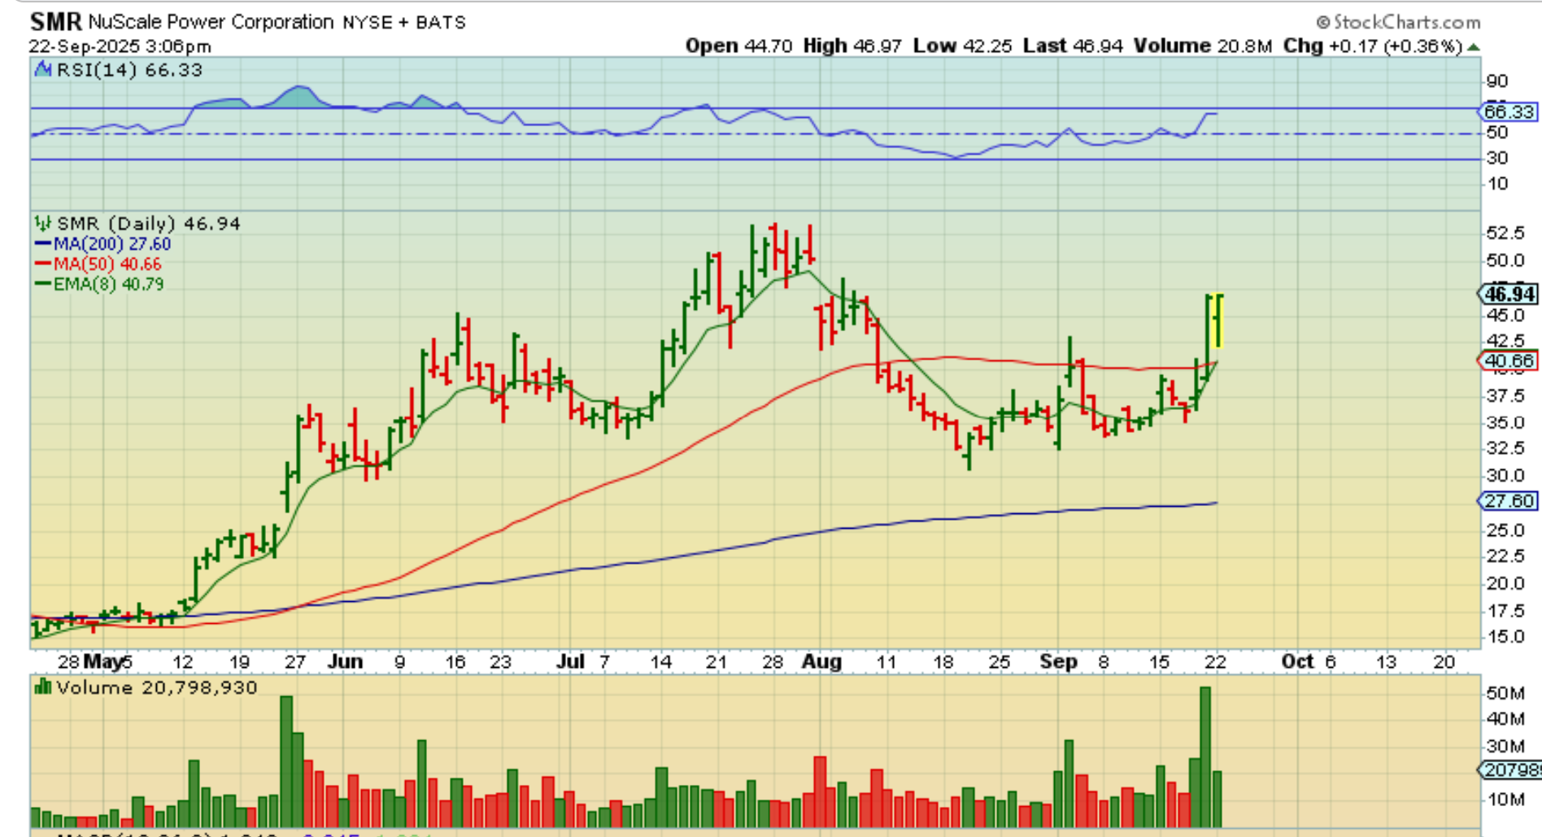Viewport: 1542px width, 837px height.
Task: Select the 10 level on the RSI axis
Action: point(1497,184)
